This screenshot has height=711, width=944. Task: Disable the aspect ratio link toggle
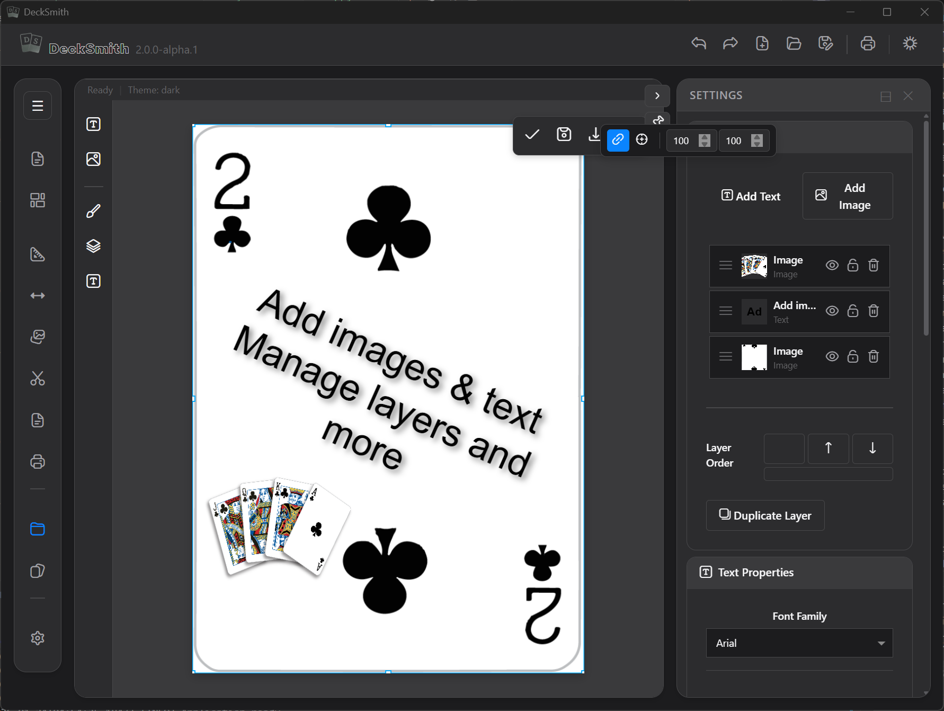[x=617, y=140]
